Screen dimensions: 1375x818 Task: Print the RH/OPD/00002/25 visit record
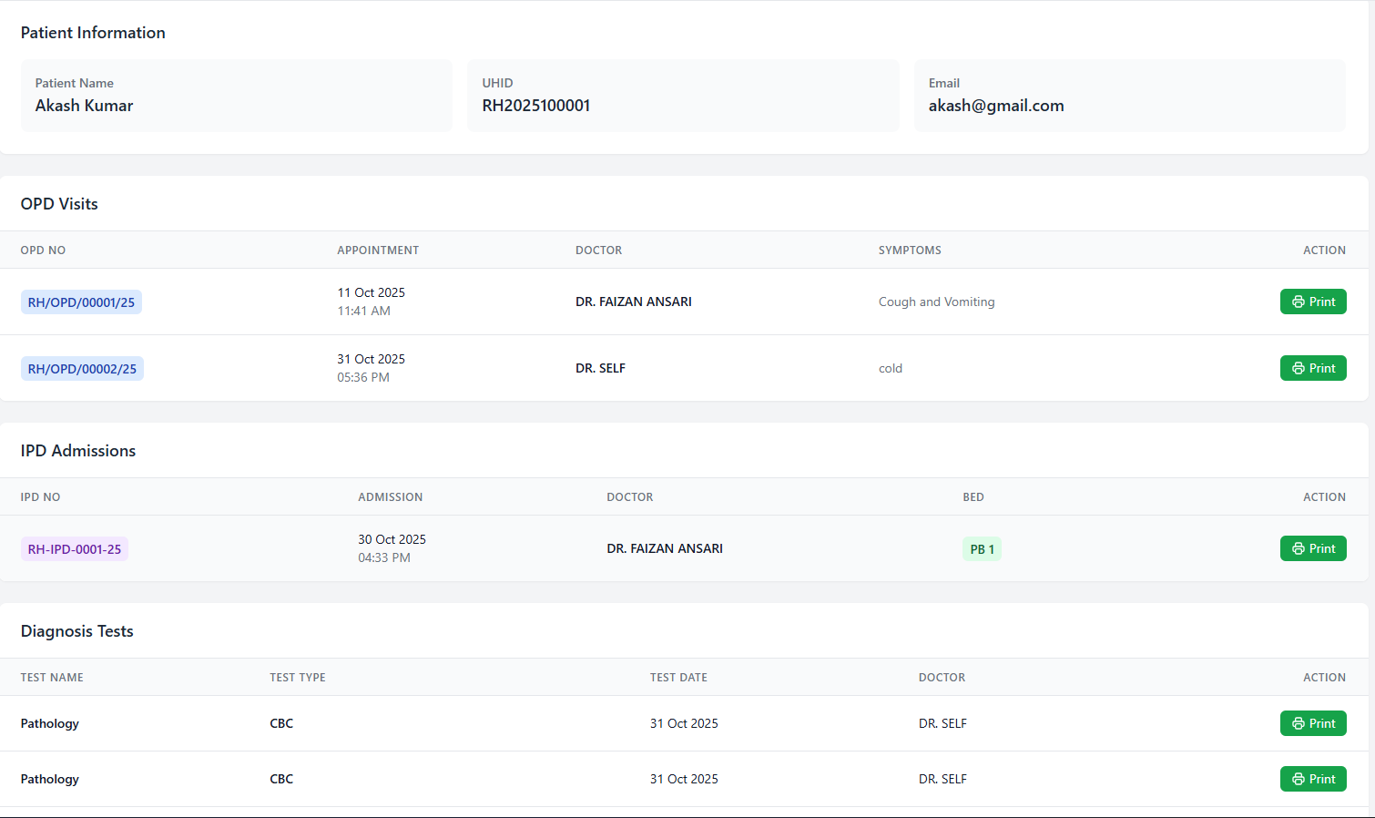click(1312, 368)
